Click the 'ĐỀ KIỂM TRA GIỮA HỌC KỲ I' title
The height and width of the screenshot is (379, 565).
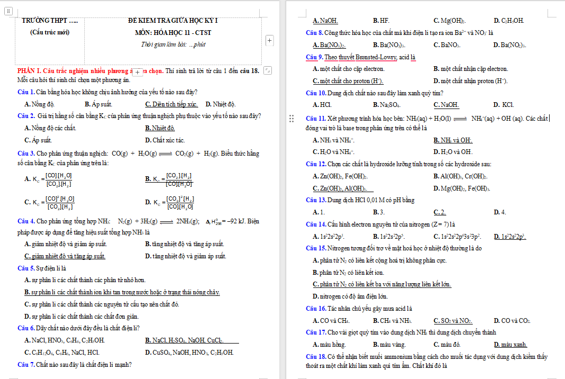(x=173, y=21)
